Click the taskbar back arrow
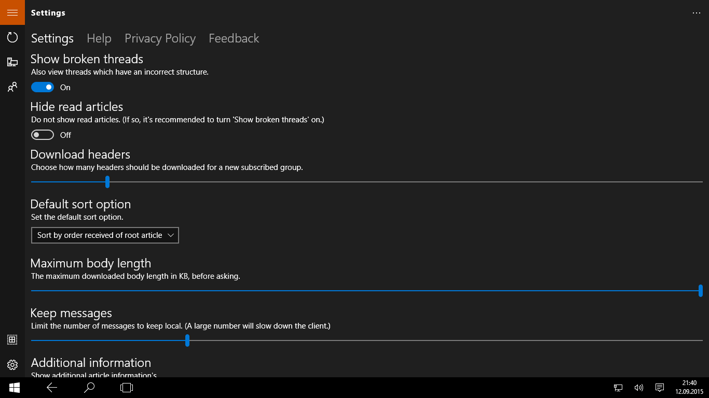This screenshot has height=398, width=709. coord(52,388)
